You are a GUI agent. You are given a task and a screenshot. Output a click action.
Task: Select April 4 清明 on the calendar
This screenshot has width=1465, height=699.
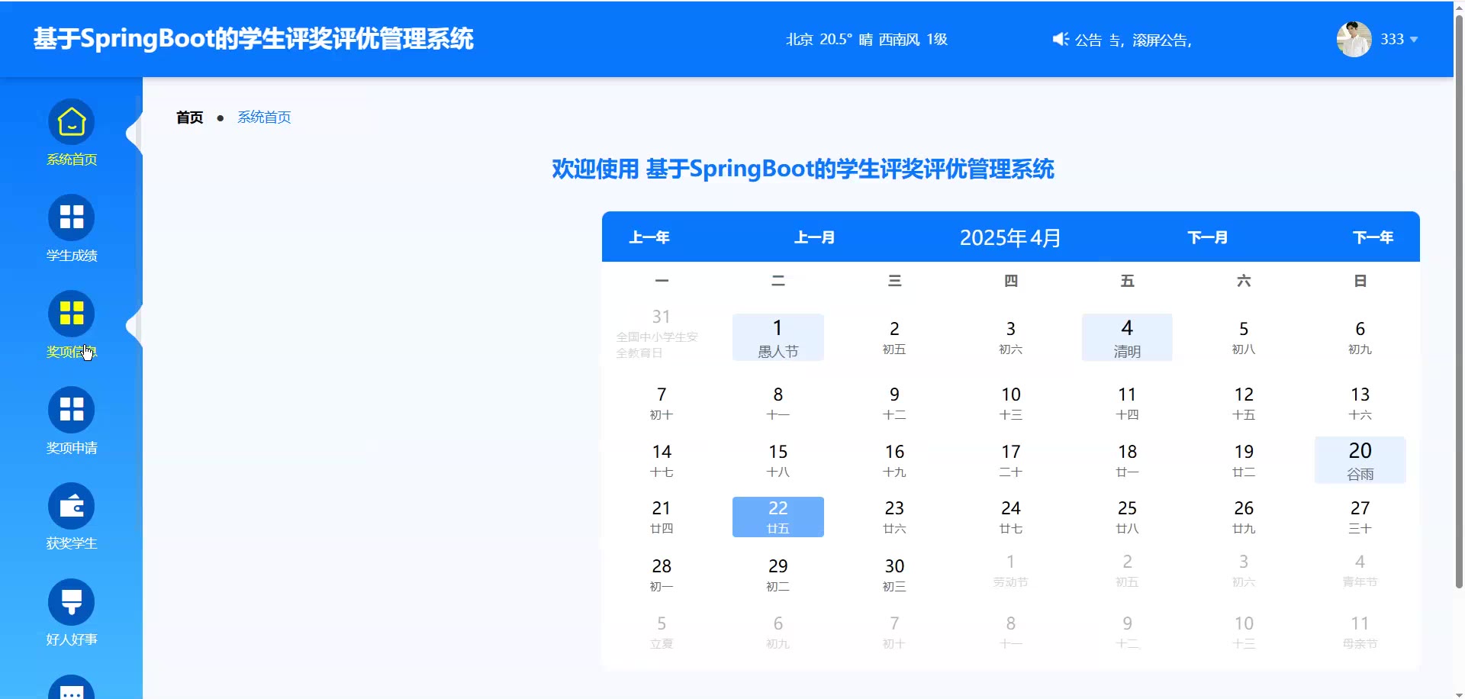[1127, 337]
